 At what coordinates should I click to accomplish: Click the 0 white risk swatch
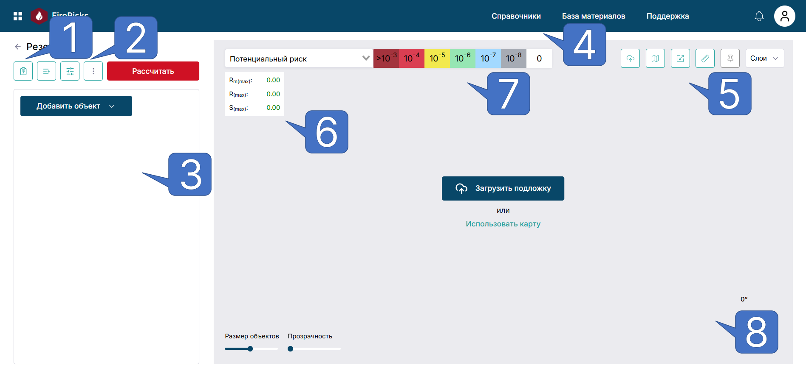tap(539, 59)
